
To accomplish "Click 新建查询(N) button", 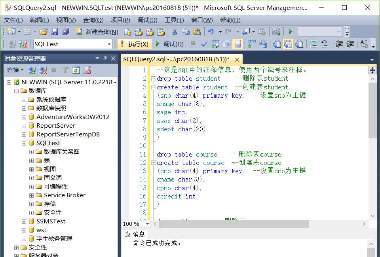I will click(97, 32).
